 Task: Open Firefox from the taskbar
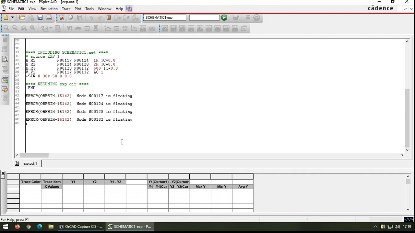pyautogui.click(x=17, y=227)
